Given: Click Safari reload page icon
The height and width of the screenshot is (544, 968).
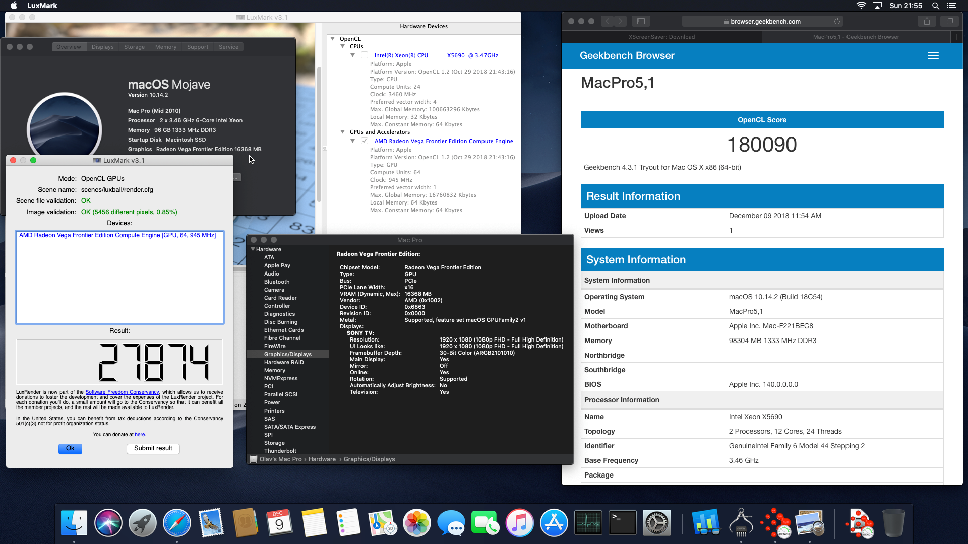Looking at the screenshot, I should 837,21.
